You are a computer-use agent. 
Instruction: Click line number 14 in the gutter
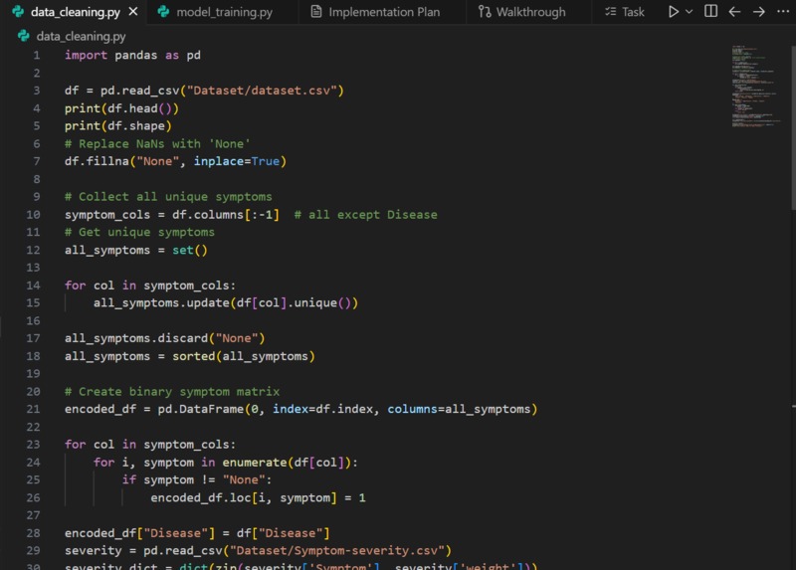pos(33,285)
